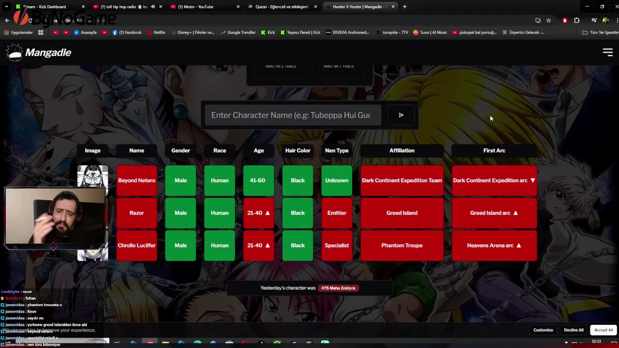Click the Chrollo Lucilfer name cell
619x348 pixels.
pyautogui.click(x=137, y=245)
